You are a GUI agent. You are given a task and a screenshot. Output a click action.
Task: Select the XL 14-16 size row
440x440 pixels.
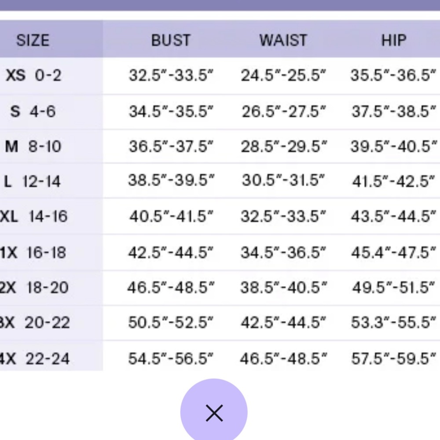pos(33,216)
